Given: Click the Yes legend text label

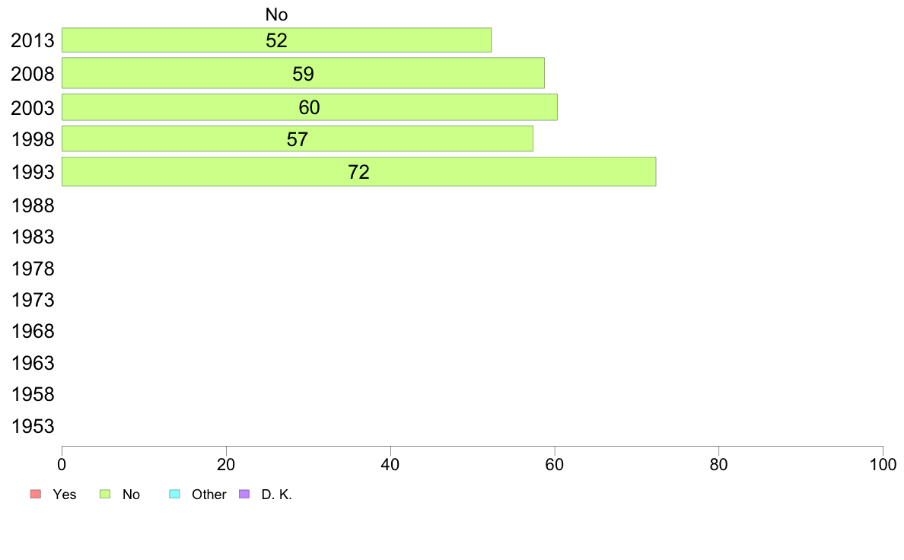Looking at the screenshot, I should [65, 495].
